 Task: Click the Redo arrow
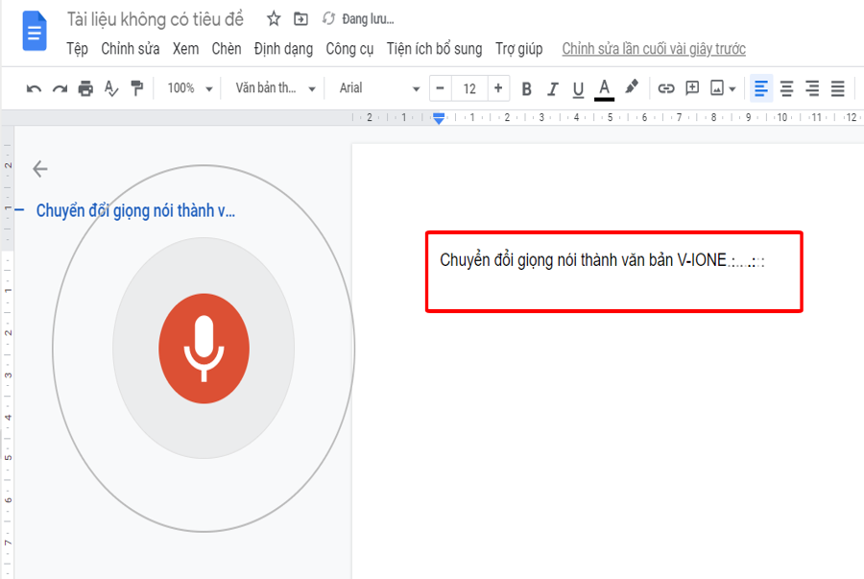click(60, 88)
